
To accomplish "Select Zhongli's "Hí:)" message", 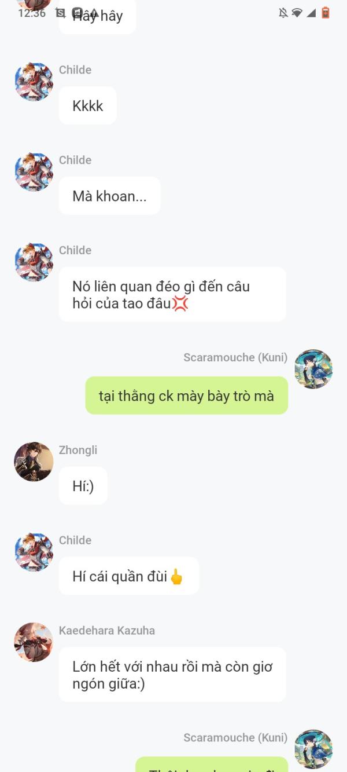I will click(x=83, y=486).
